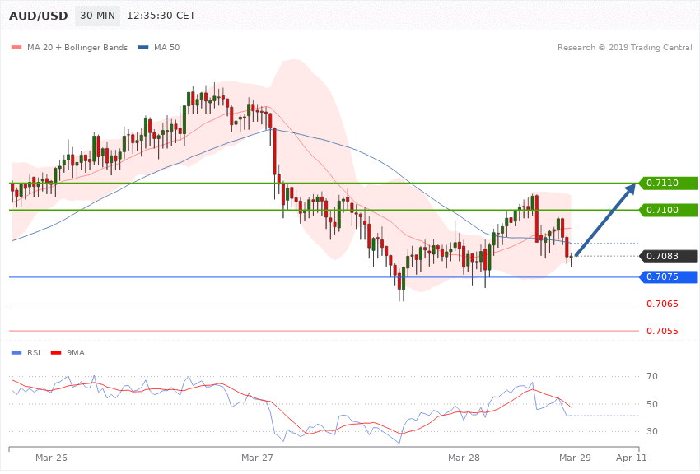
Task: Click the 0.7110 green resistance price tag
Action: 668,184
